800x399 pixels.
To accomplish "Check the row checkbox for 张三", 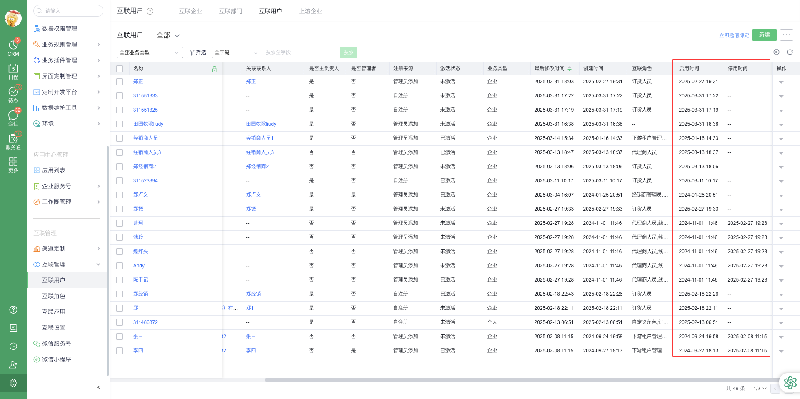I will (x=120, y=337).
